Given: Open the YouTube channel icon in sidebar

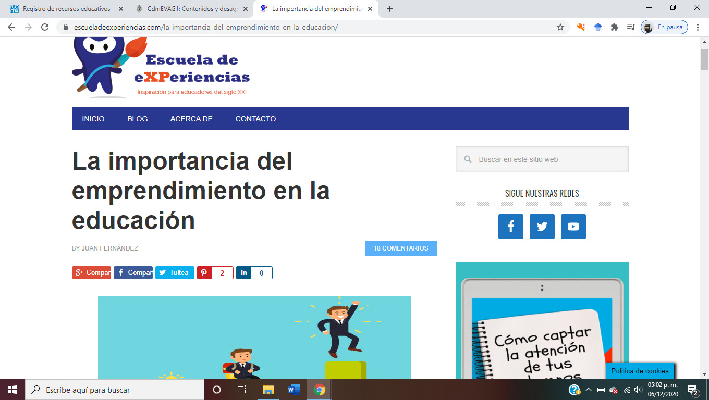Looking at the screenshot, I should pyautogui.click(x=573, y=227).
